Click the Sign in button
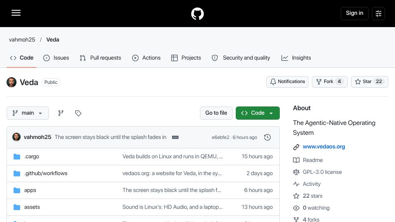 [x=354, y=13]
